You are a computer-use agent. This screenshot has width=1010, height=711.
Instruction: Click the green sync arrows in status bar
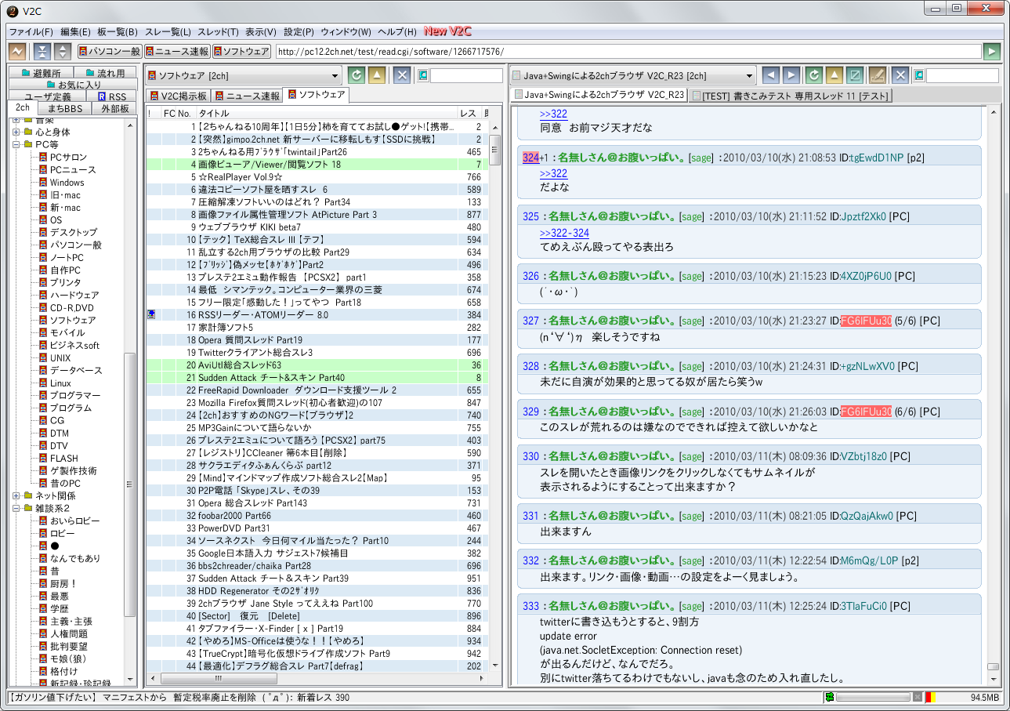point(829,697)
